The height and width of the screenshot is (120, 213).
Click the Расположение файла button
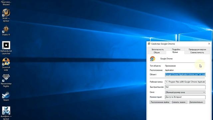(x=160, y=102)
